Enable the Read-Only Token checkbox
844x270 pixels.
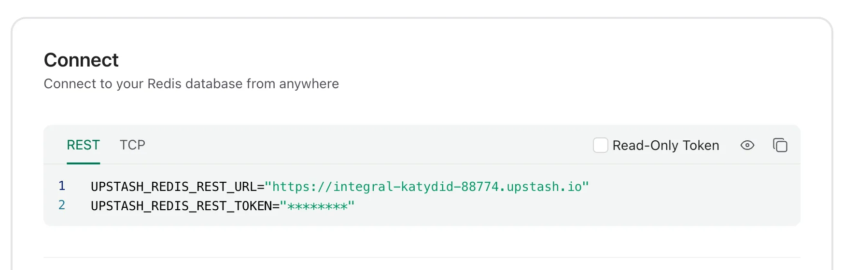[x=600, y=145]
